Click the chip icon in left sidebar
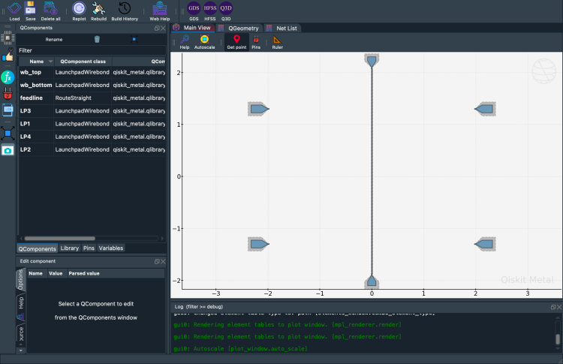Screen dimensions: 563x364 coord(8,38)
